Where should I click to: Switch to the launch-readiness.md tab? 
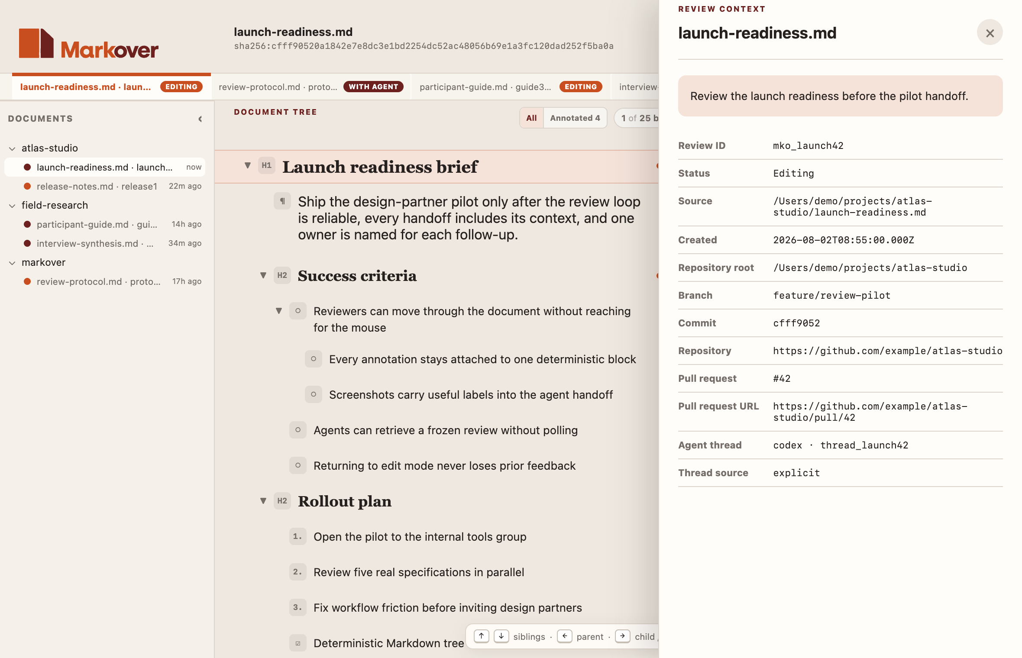(x=111, y=87)
